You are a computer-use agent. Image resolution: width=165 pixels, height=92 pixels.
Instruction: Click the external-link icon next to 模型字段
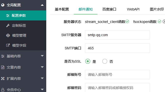tap(8, 45)
